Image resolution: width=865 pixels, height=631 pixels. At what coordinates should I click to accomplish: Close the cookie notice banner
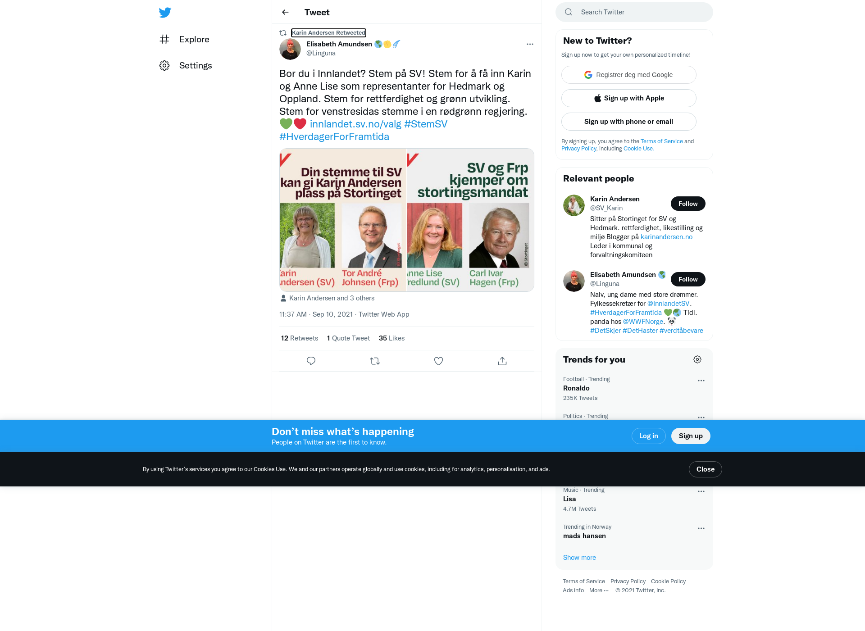tap(706, 469)
